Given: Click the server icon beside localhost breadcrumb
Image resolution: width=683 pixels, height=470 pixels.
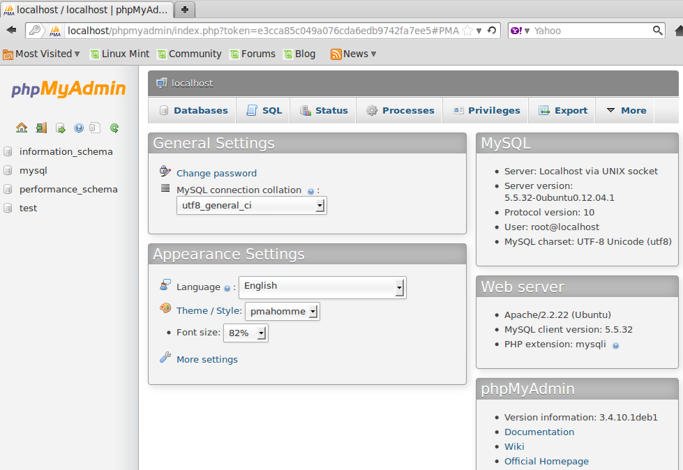Looking at the screenshot, I should click(x=162, y=83).
